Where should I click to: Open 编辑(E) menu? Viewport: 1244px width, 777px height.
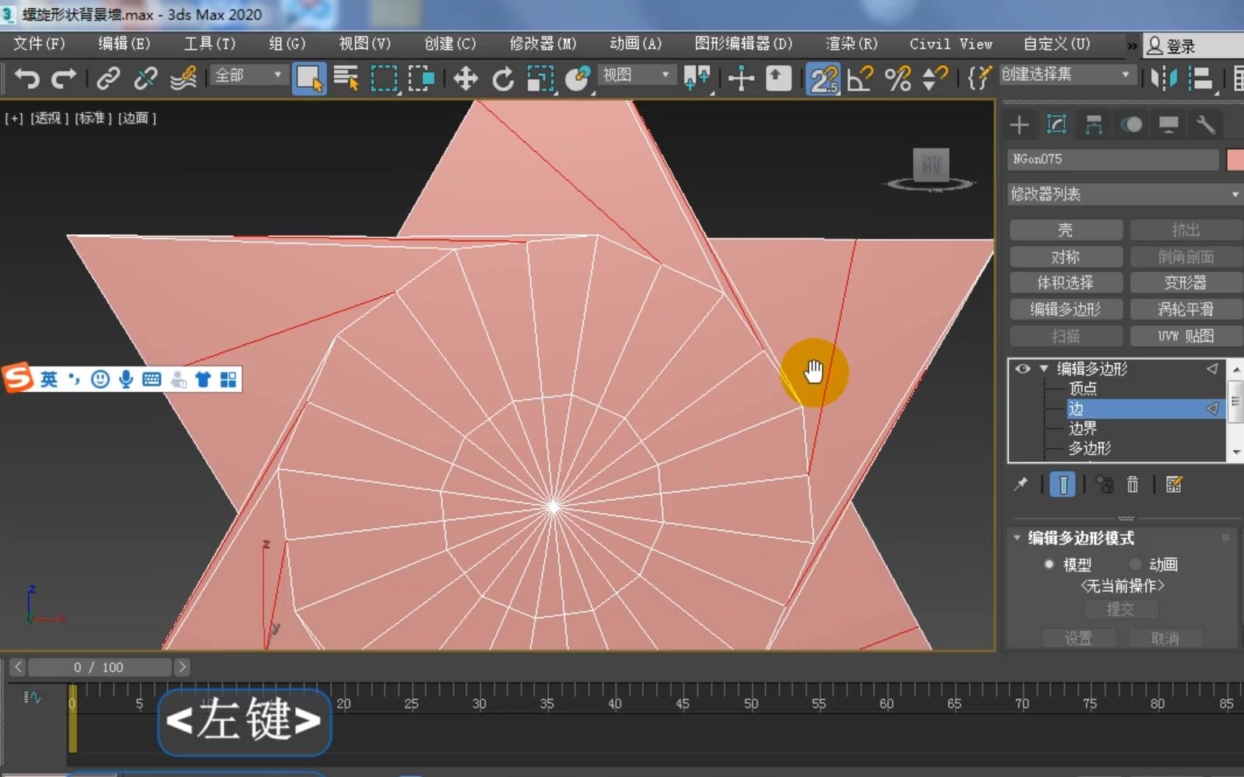[x=124, y=44]
